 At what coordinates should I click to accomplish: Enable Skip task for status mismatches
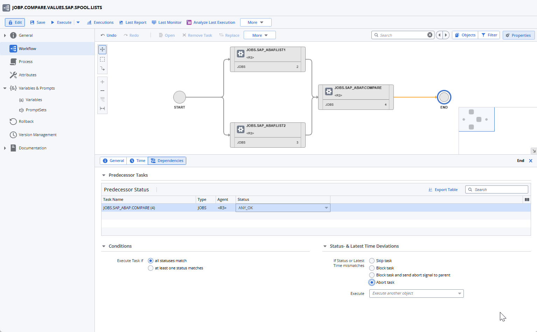pyautogui.click(x=371, y=261)
